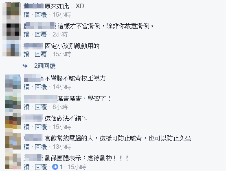The height and width of the screenshot is (171, 226).
Task: Open the 14小時 timestamp link
Action: tap(62, 87)
